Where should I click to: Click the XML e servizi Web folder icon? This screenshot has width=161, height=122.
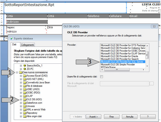(x=25, y=109)
